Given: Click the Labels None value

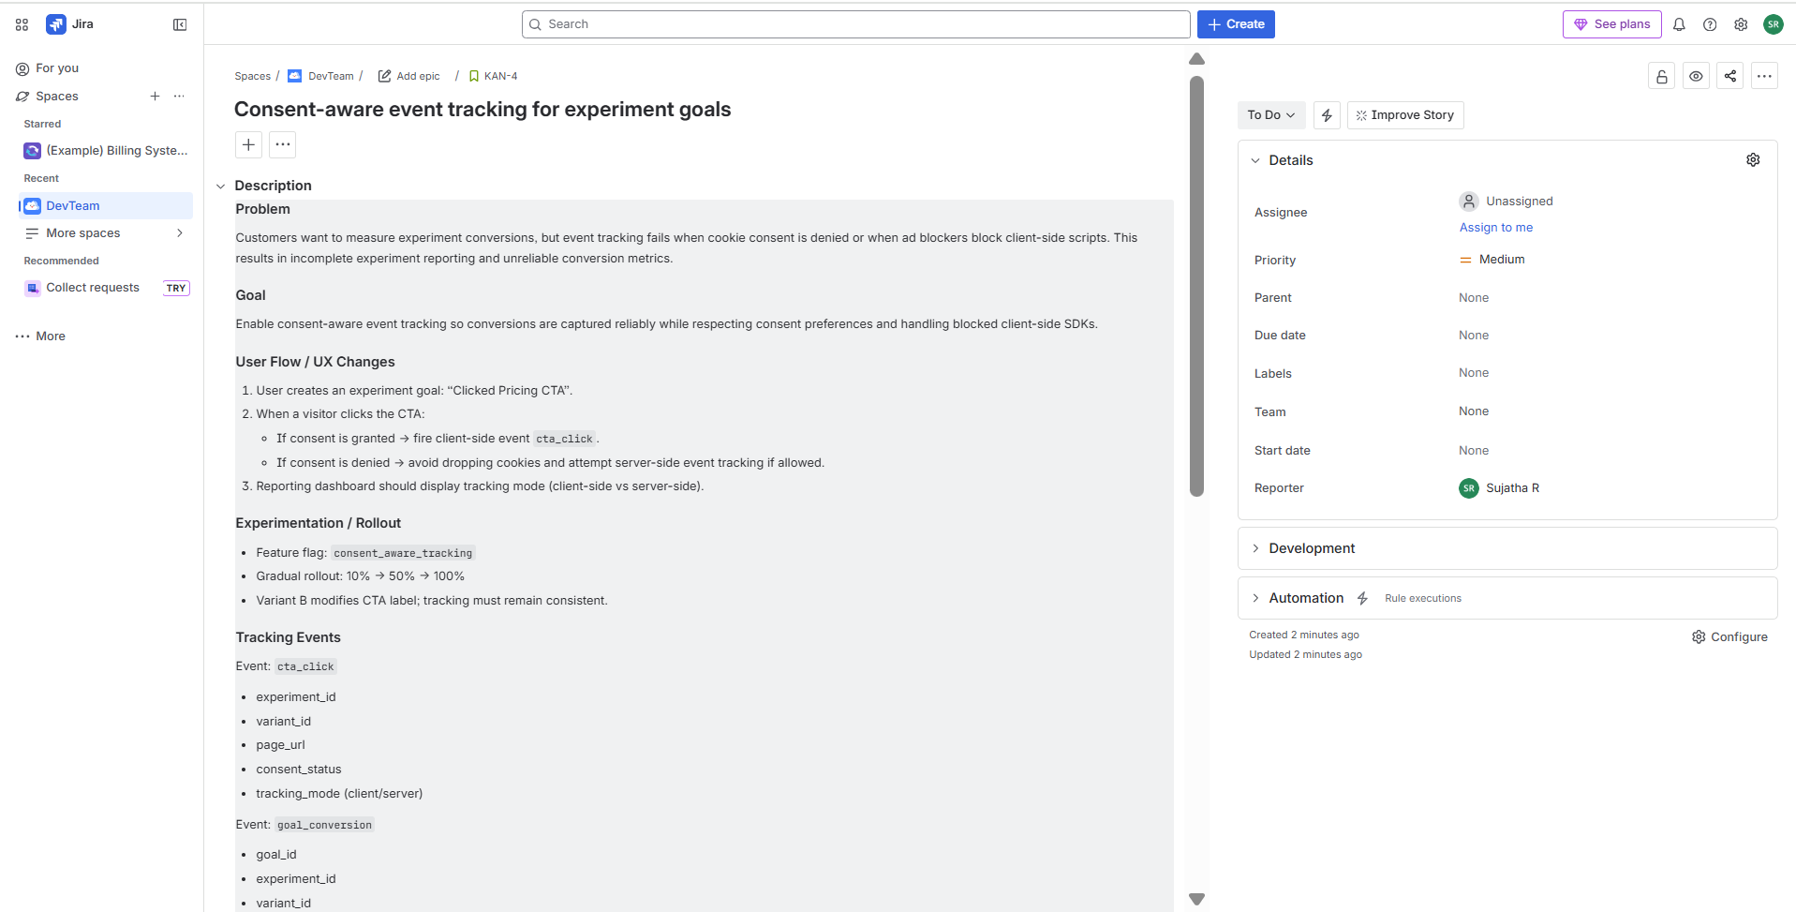Looking at the screenshot, I should (1474, 373).
